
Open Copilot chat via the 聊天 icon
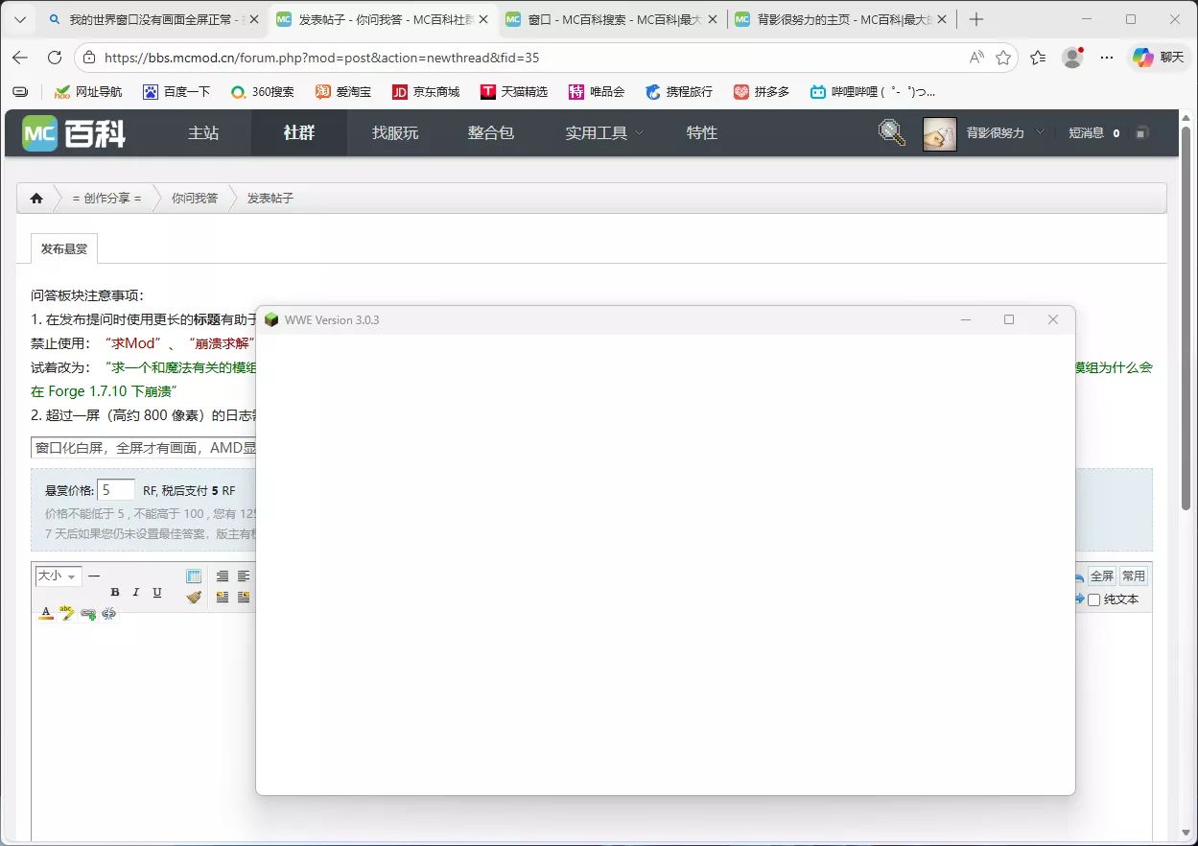(x=1141, y=58)
